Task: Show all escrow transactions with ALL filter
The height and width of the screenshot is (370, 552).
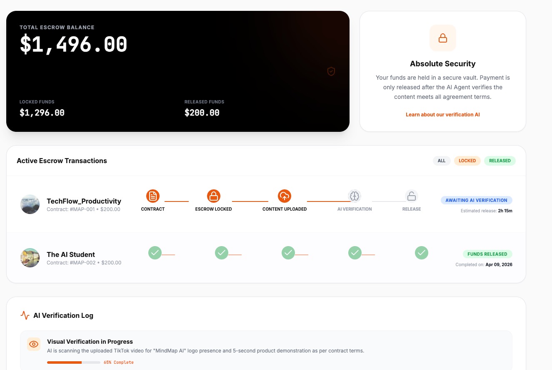Action: click(x=442, y=161)
